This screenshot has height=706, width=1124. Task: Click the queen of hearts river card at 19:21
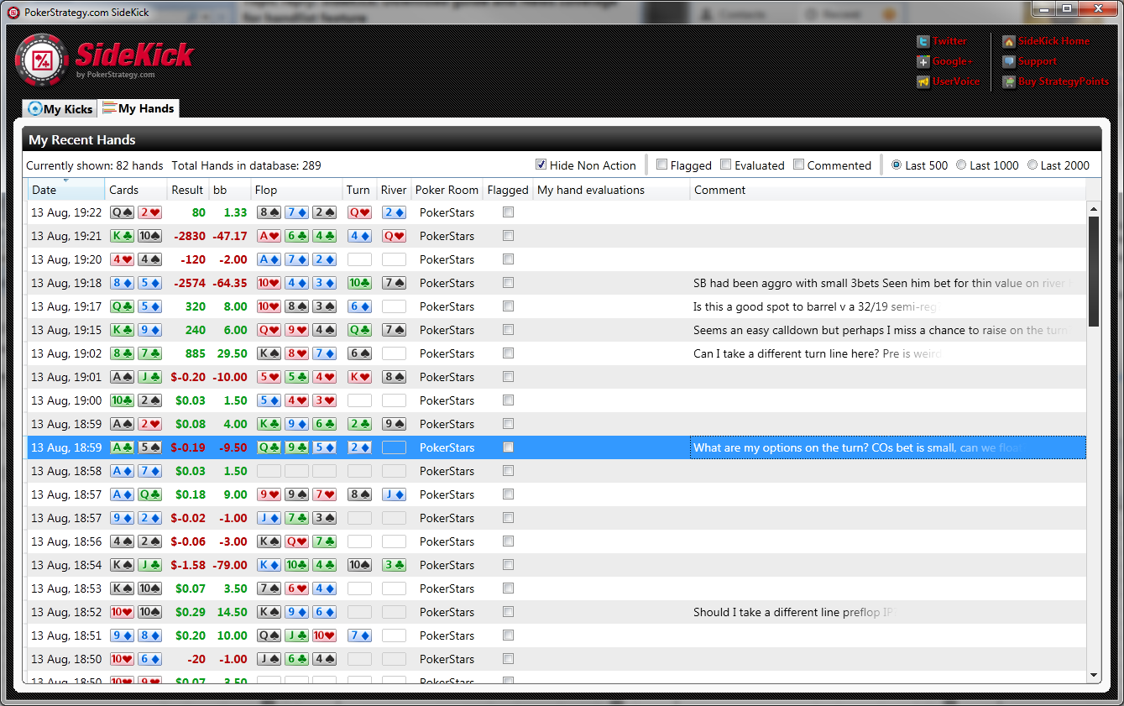click(394, 236)
